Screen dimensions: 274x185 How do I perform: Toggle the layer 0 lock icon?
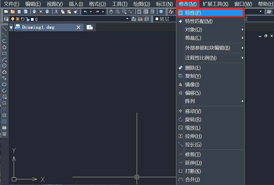[x=27, y=19]
